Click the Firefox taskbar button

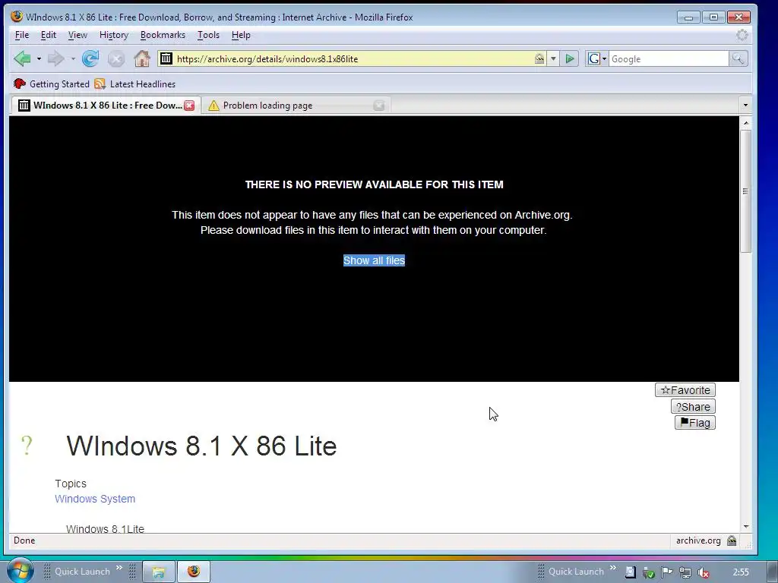194,572
